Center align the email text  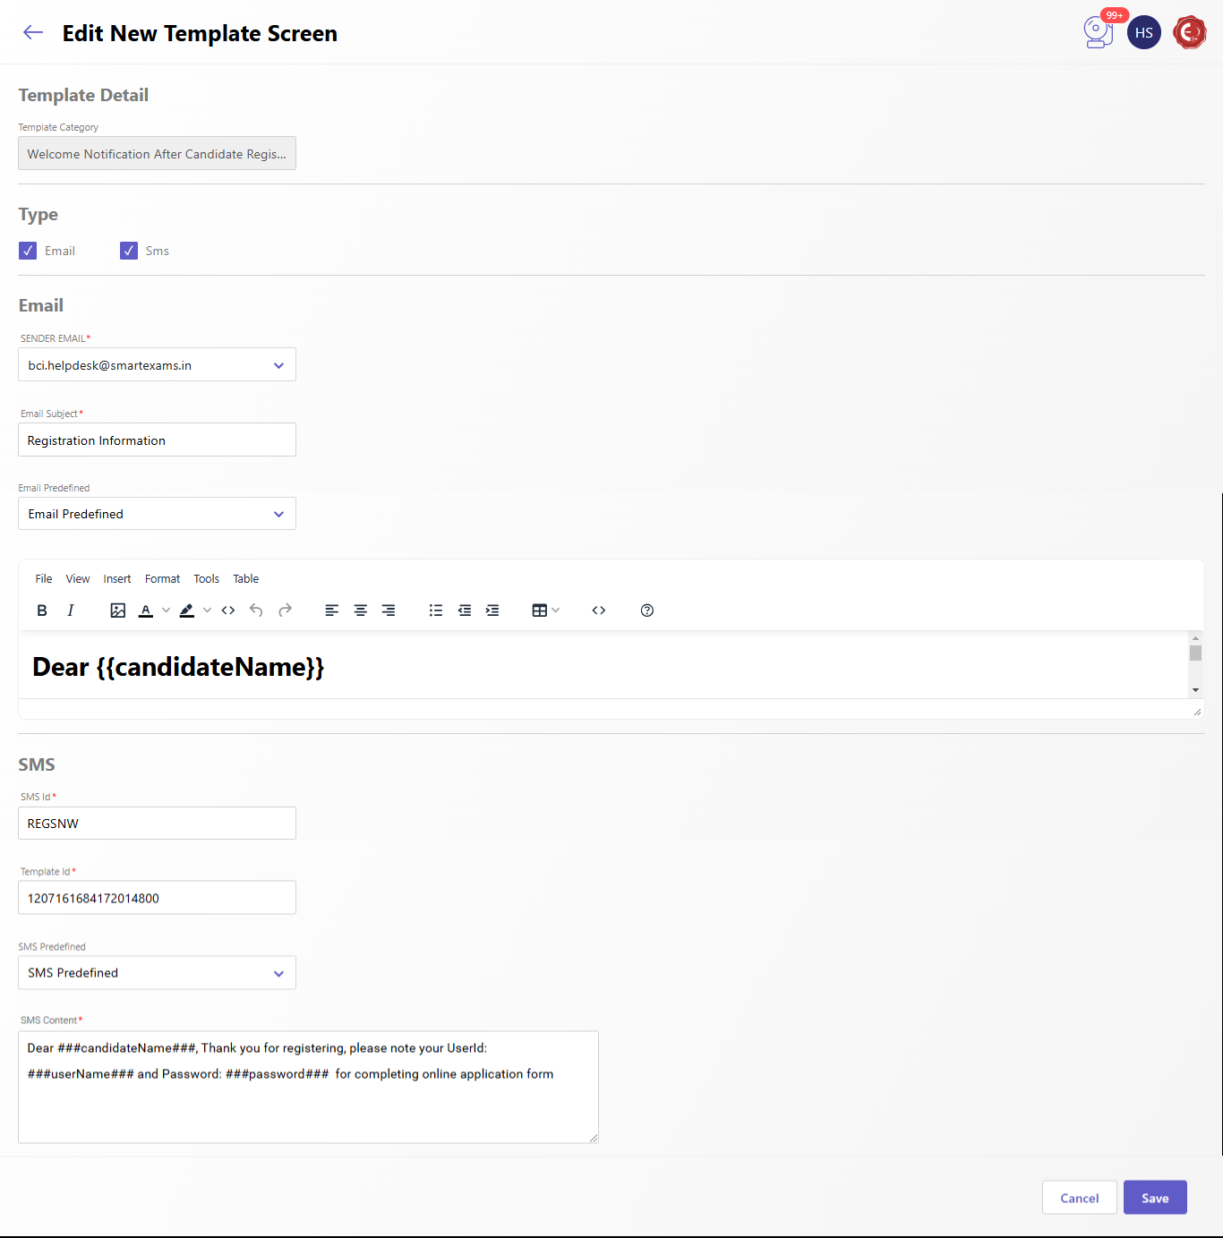click(x=360, y=610)
